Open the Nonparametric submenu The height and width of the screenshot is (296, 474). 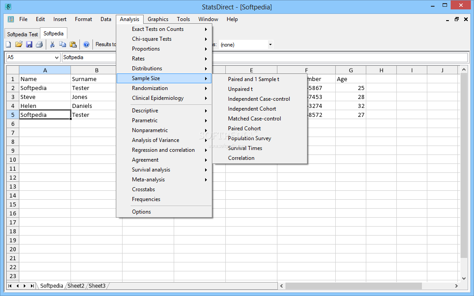(164, 130)
